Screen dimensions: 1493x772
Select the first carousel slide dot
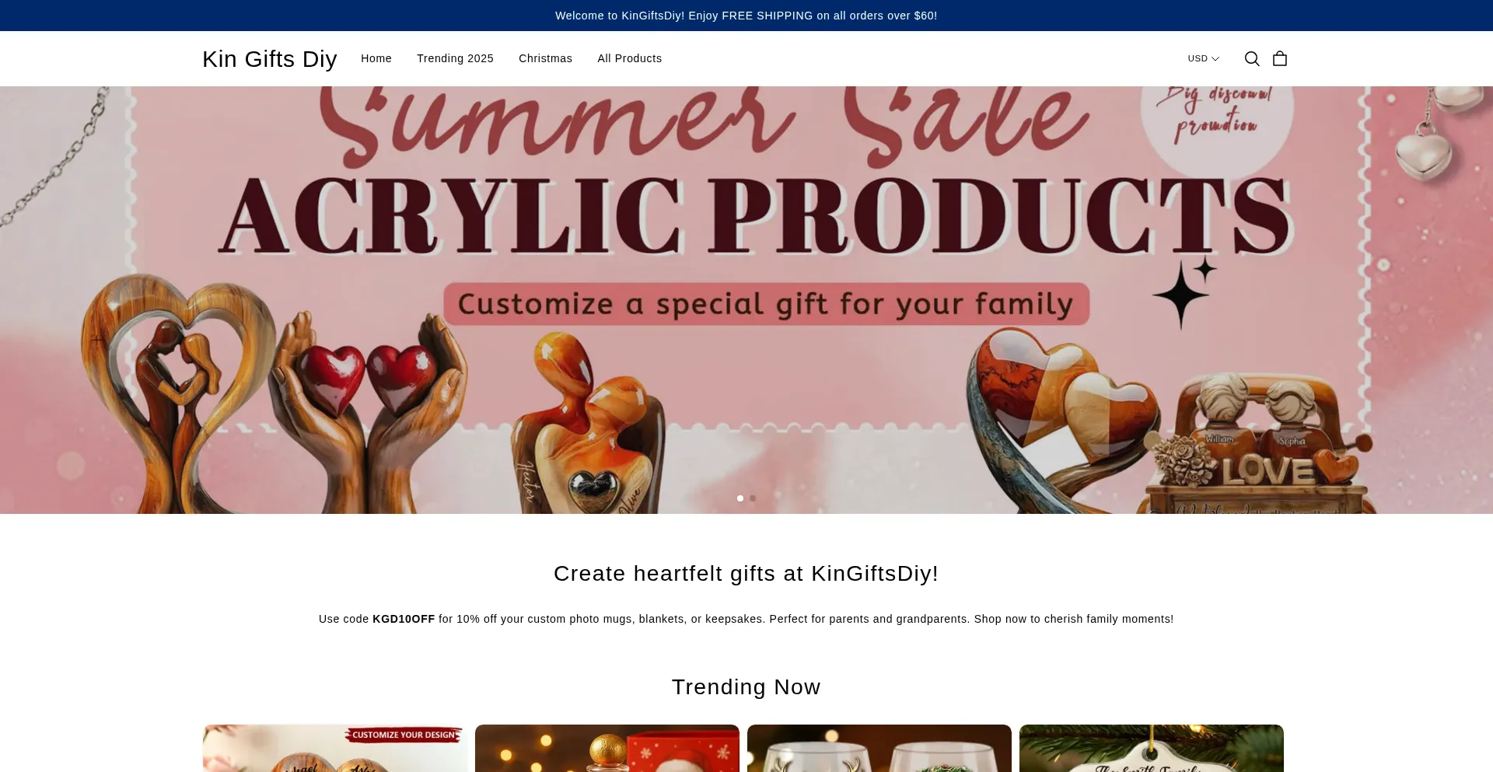(740, 498)
